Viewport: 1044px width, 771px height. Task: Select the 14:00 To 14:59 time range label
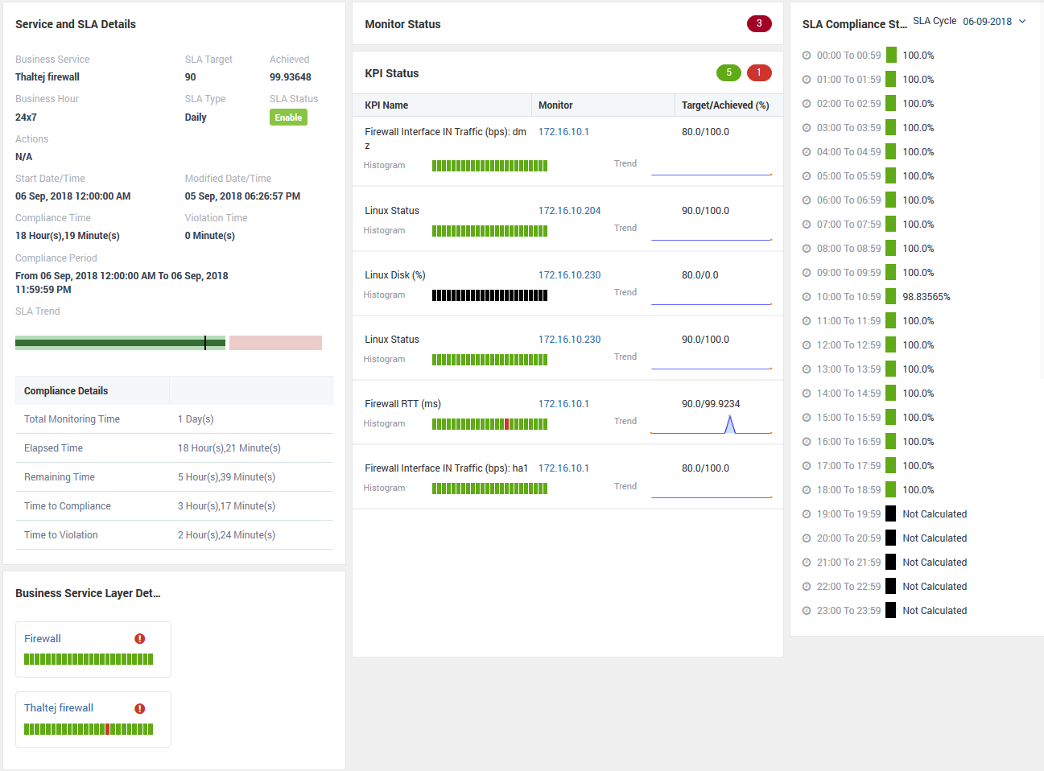(x=848, y=394)
